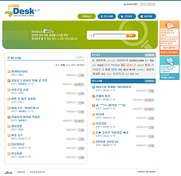
Task: Click the 가치투자 tag
Action: pyautogui.click(x=101, y=61)
